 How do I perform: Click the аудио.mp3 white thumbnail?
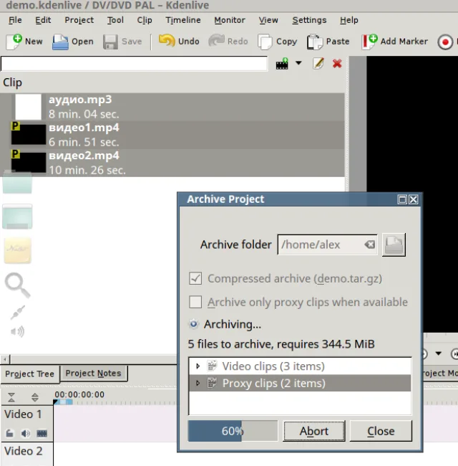[28, 107]
